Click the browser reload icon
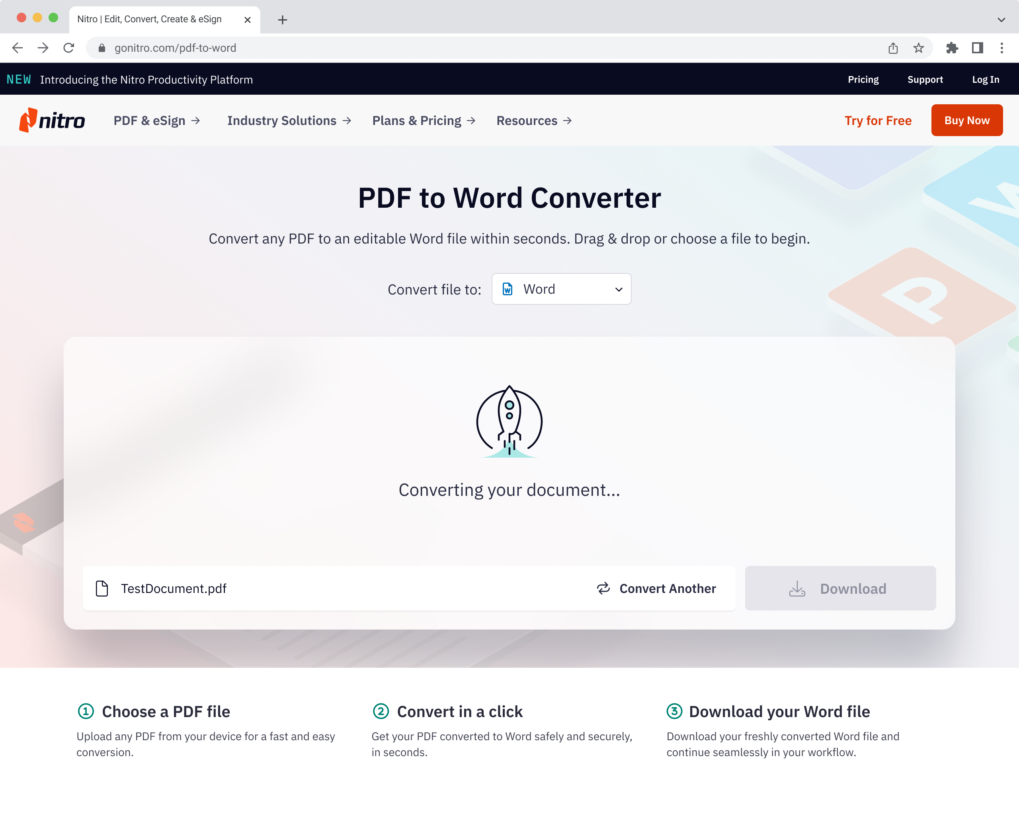This screenshot has height=815, width=1019. [x=69, y=48]
